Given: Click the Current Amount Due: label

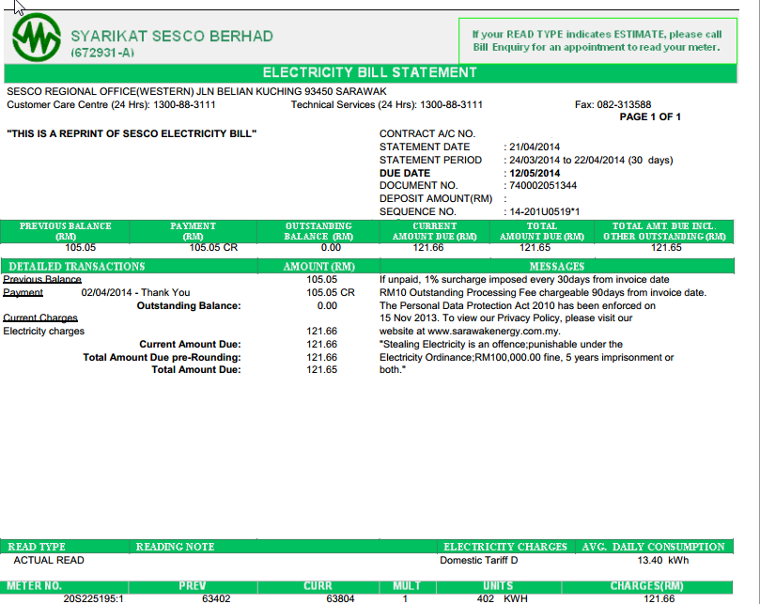Looking at the screenshot, I should pos(190,344).
